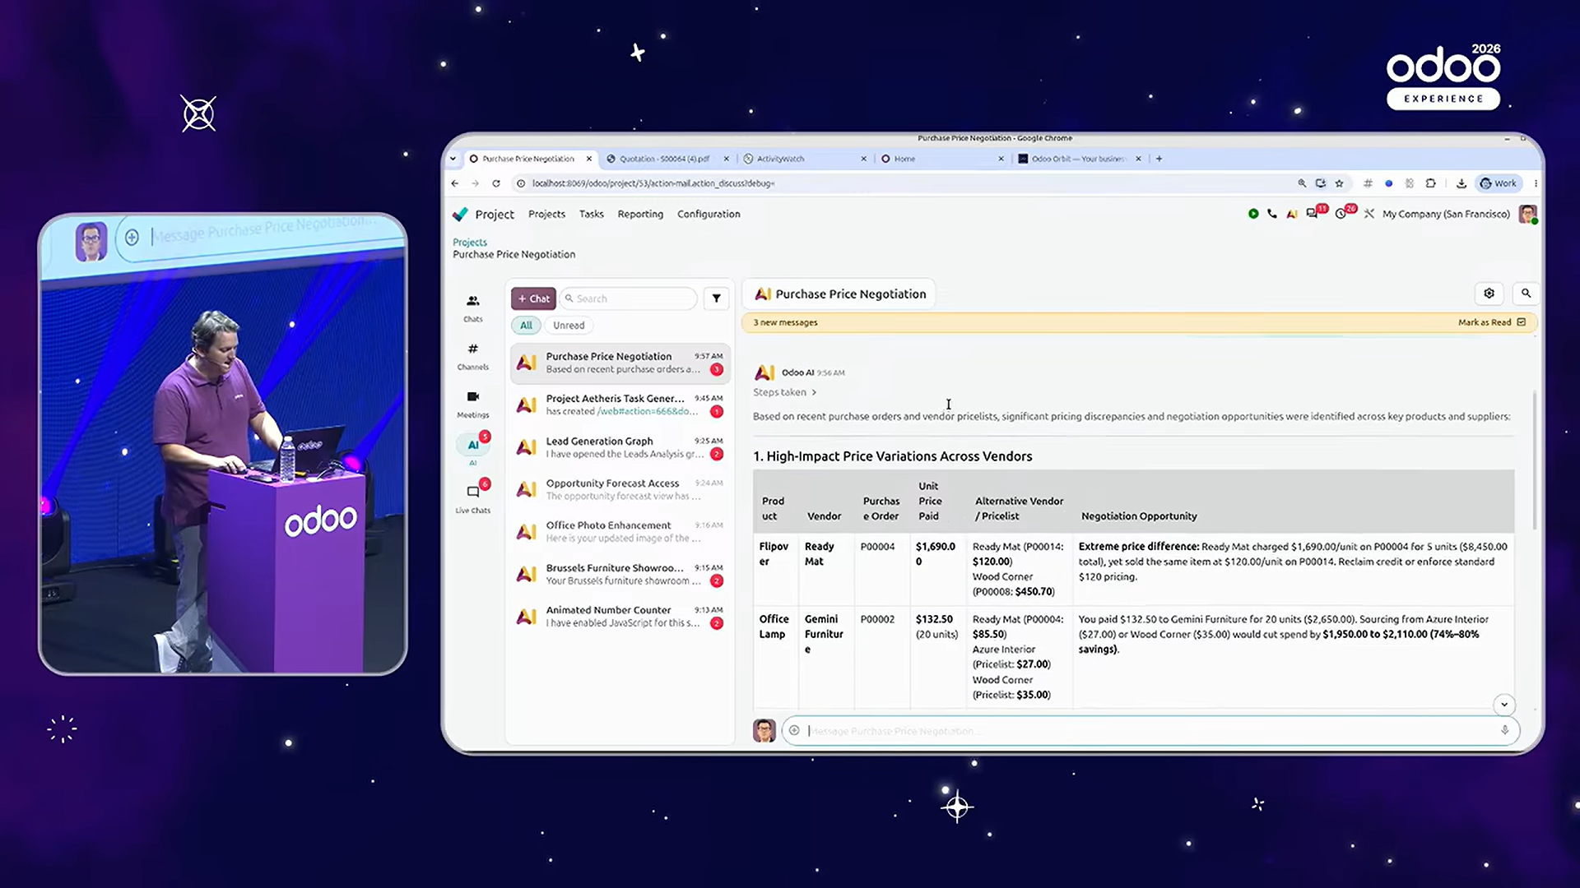Open the Chrome tab list dropdown arrow
This screenshot has width=1580, height=888.
click(x=453, y=159)
